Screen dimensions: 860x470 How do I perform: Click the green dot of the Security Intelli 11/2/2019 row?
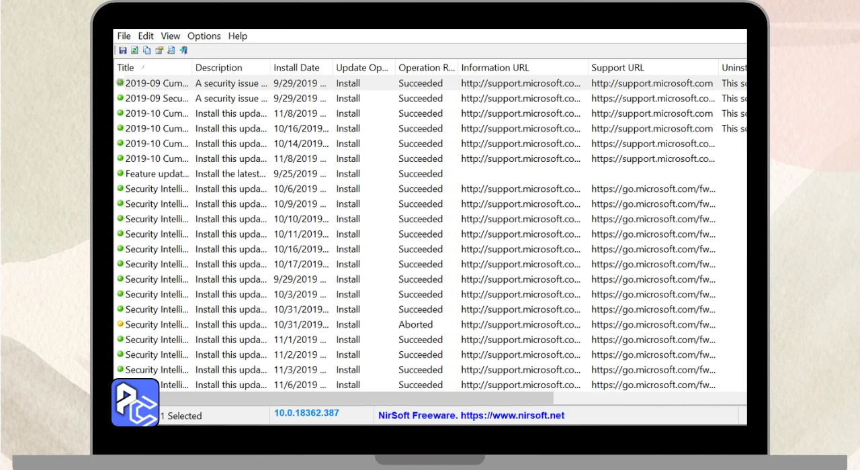pos(120,354)
